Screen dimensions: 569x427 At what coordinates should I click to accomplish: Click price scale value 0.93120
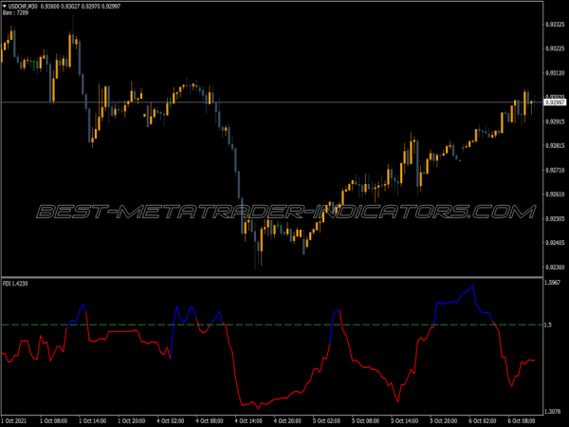(555, 73)
